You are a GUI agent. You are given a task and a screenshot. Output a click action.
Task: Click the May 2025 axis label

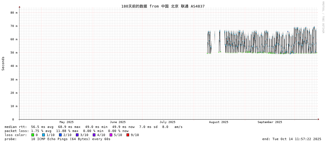tap(67, 122)
